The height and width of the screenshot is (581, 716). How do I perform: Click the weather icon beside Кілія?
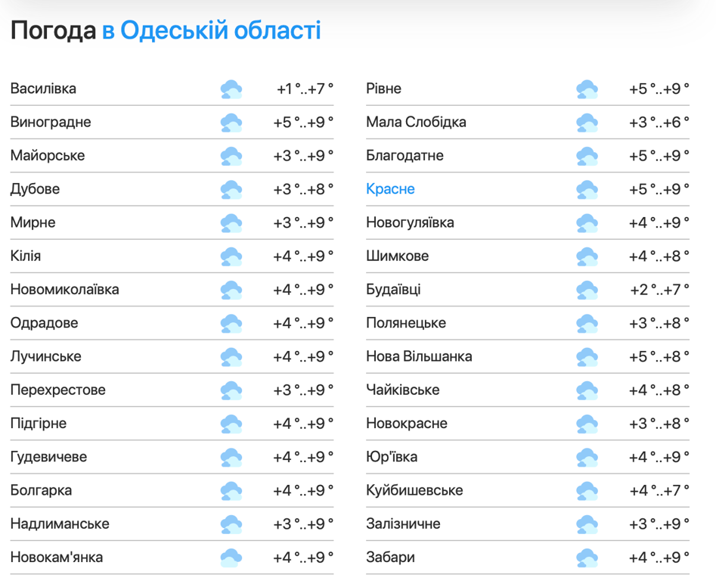pyautogui.click(x=231, y=256)
